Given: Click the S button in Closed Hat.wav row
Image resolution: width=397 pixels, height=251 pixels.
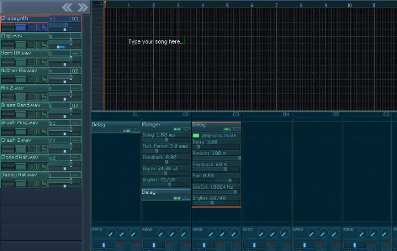Looking at the screenshot, I should coord(44,167).
